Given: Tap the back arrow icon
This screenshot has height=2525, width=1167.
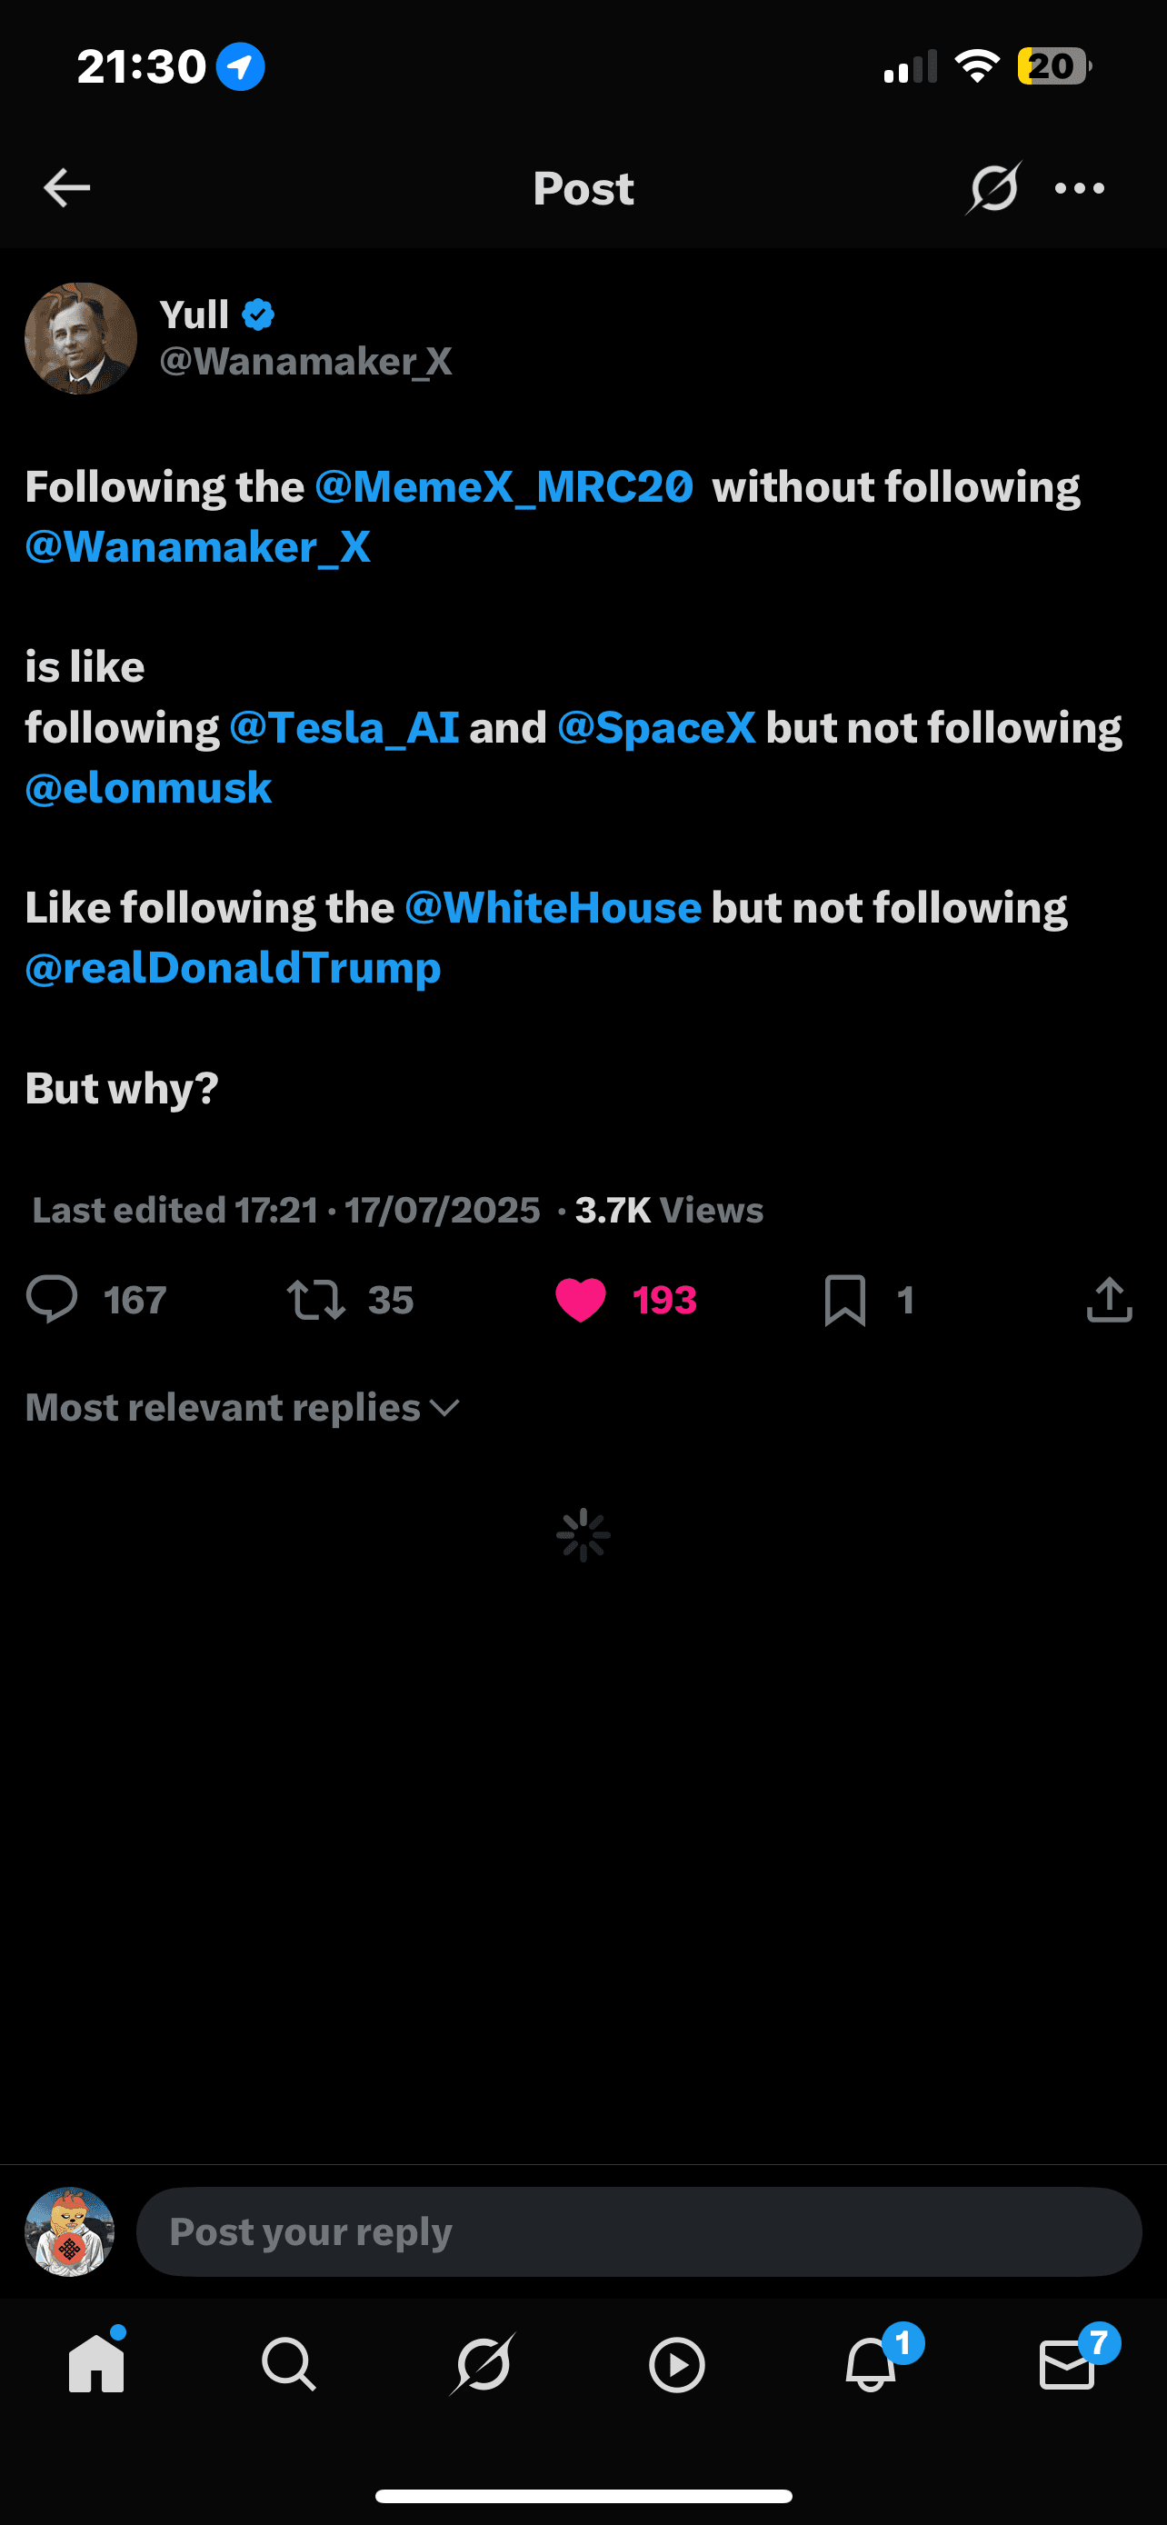Looking at the screenshot, I should pos(66,187).
